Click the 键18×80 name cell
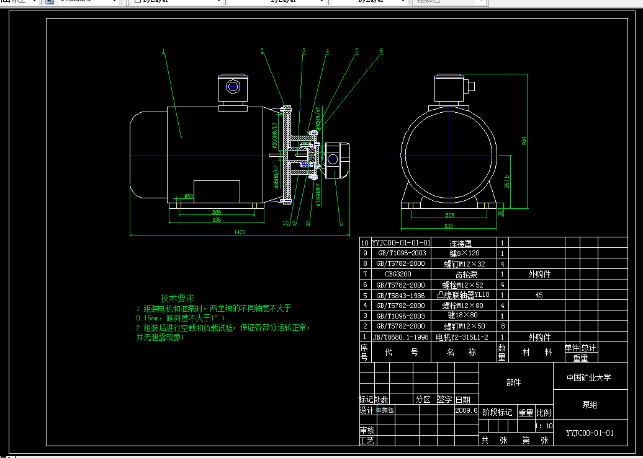This screenshot has height=458, width=643. (464, 316)
